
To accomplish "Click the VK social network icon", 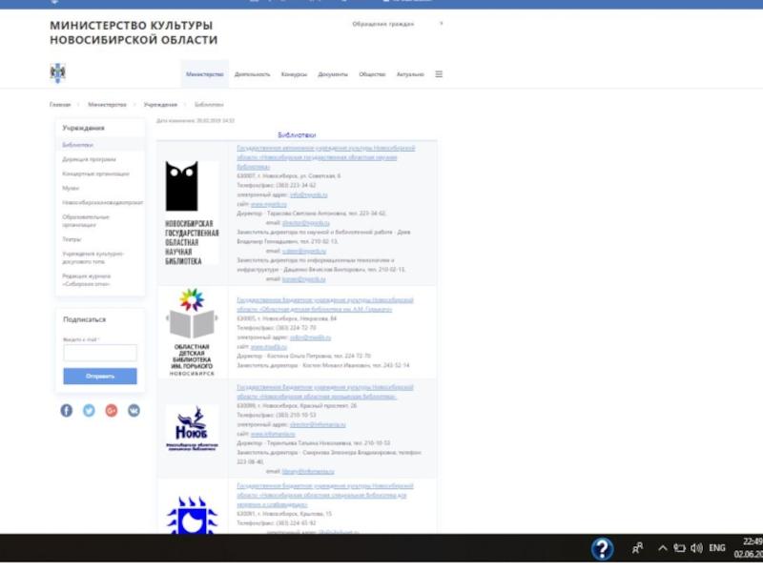I will tap(134, 410).
